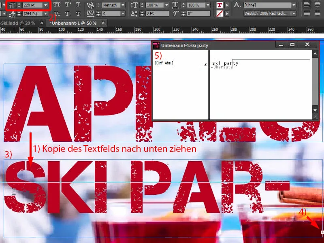Click the justify center paragraph icon
The height and width of the screenshot is (243, 324).
click(318, 14)
